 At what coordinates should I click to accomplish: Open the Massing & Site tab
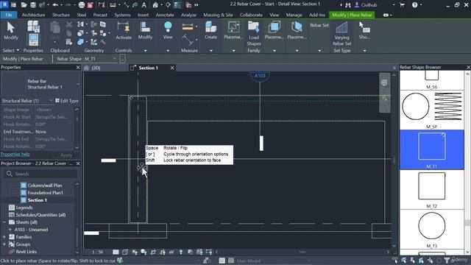pos(218,15)
